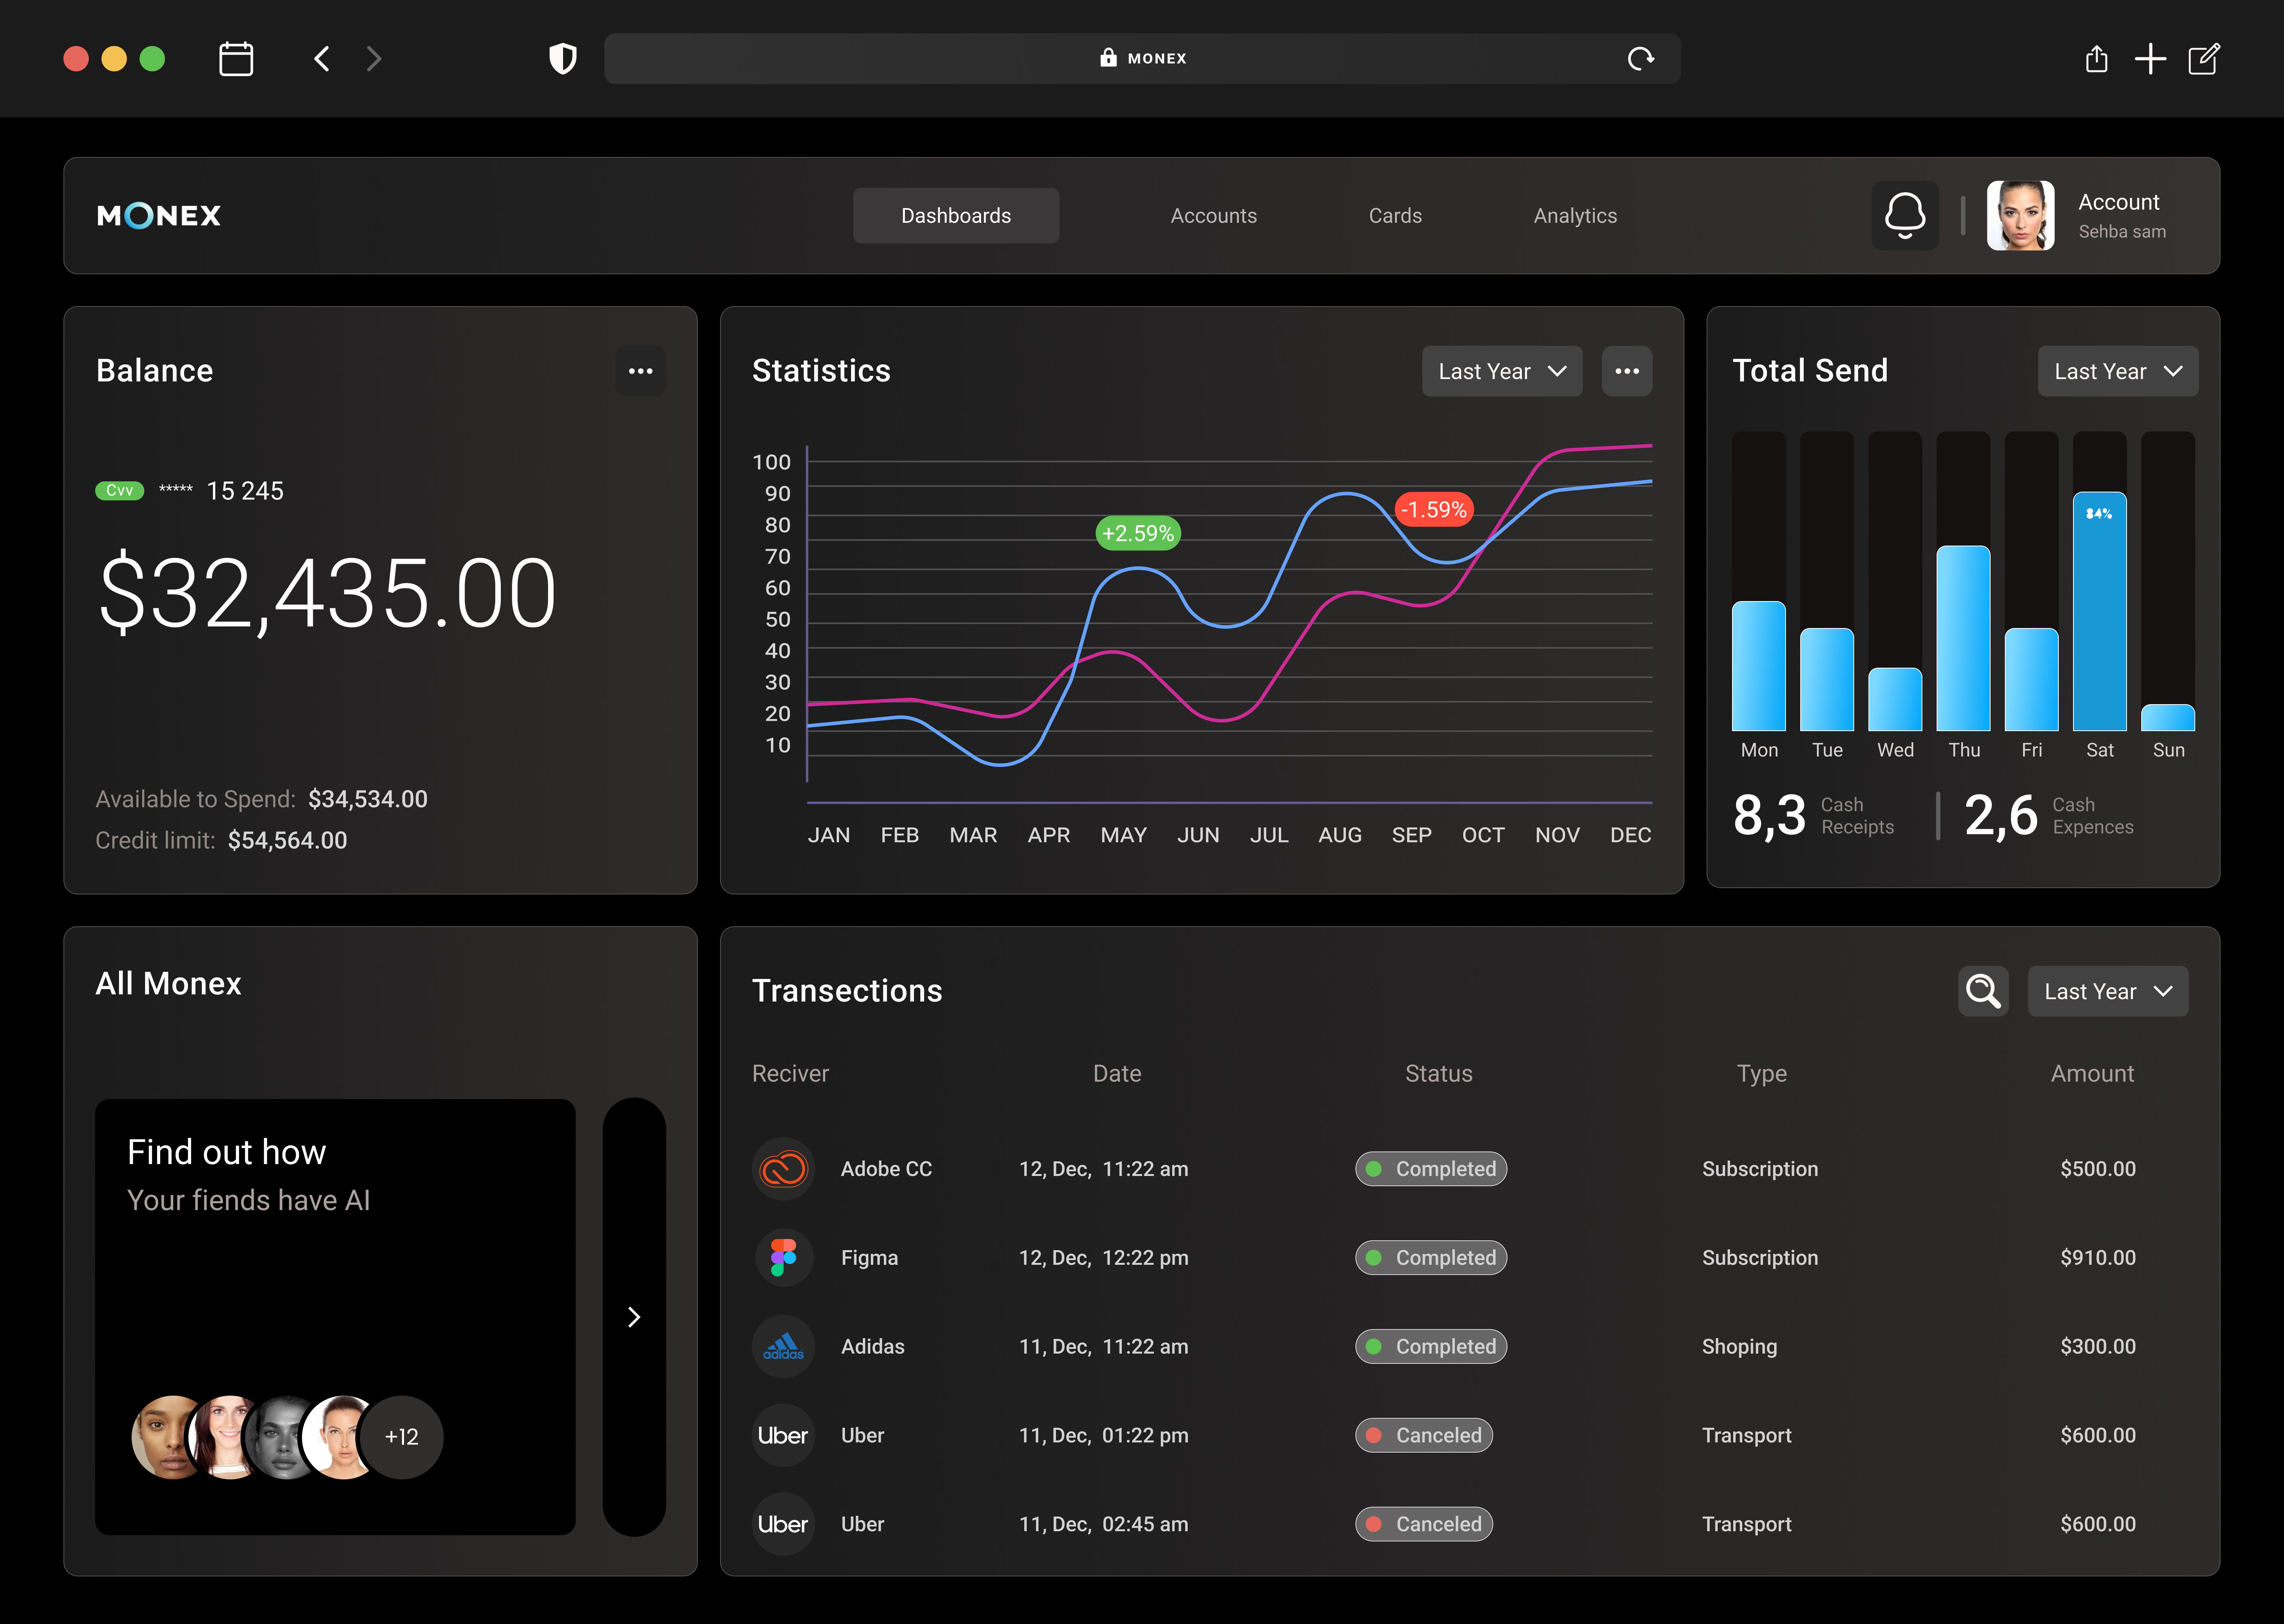Open the share icon in browser toolbar
Image resolution: width=2284 pixels, height=1624 pixels.
click(x=2096, y=59)
